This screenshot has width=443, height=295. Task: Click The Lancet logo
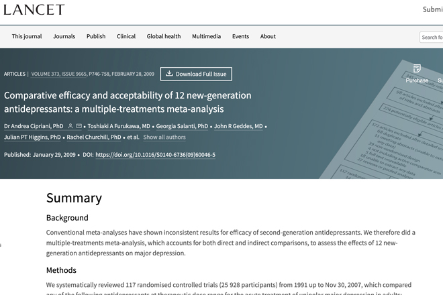click(x=34, y=9)
